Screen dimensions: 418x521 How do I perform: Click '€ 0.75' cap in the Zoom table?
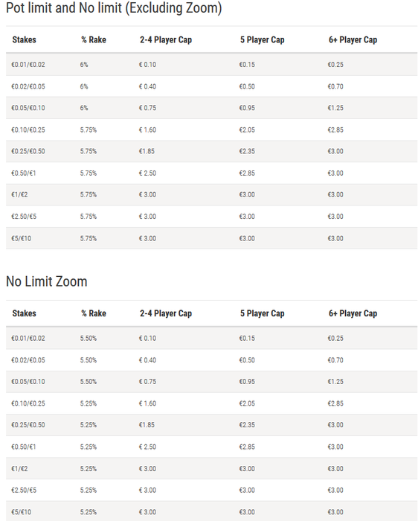tap(147, 382)
